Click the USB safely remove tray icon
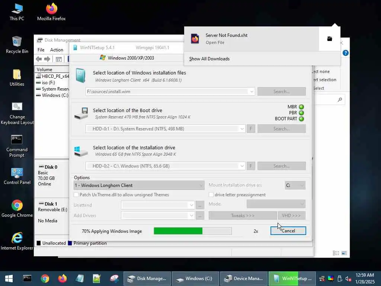Viewport: 381px width, 286px height. (340, 279)
